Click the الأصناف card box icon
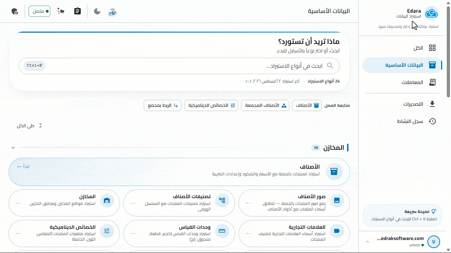Viewport: 451px width, 253px height. 334,171
